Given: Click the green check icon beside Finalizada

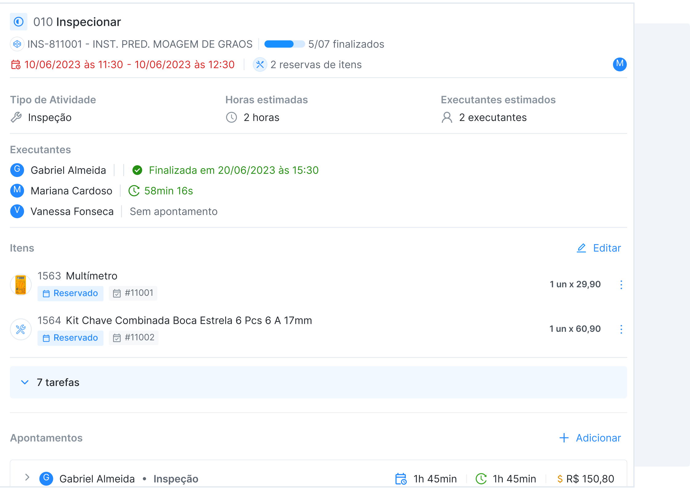Looking at the screenshot, I should [x=137, y=170].
